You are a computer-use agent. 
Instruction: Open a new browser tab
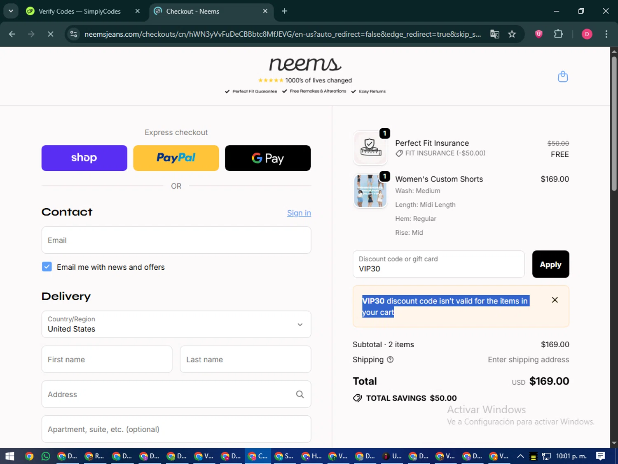click(x=284, y=11)
